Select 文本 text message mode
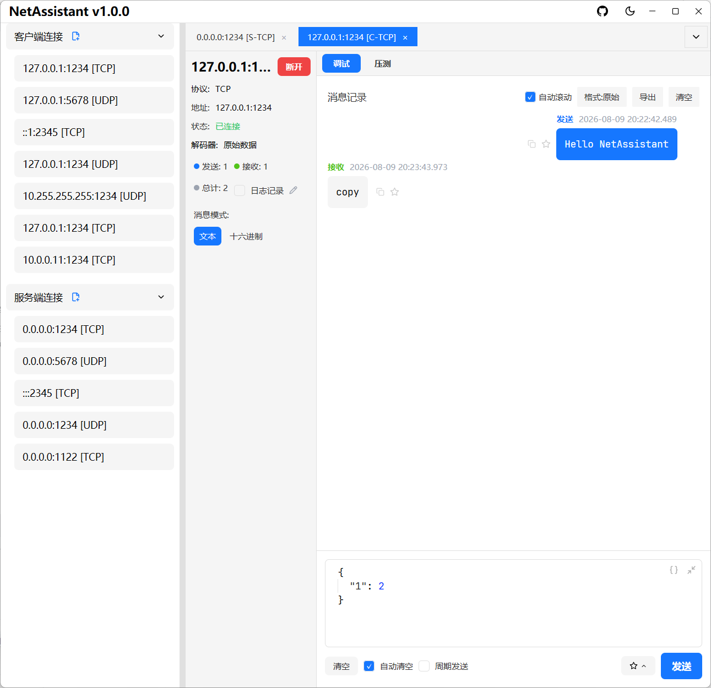Image resolution: width=711 pixels, height=688 pixels. click(x=208, y=236)
